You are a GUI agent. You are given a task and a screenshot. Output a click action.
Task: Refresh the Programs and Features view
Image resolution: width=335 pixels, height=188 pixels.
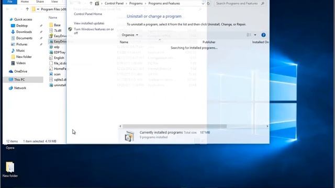click(208, 4)
